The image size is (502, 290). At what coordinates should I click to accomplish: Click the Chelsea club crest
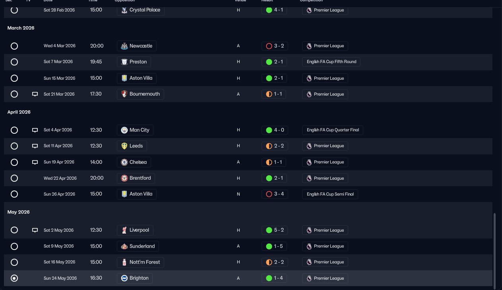(124, 162)
